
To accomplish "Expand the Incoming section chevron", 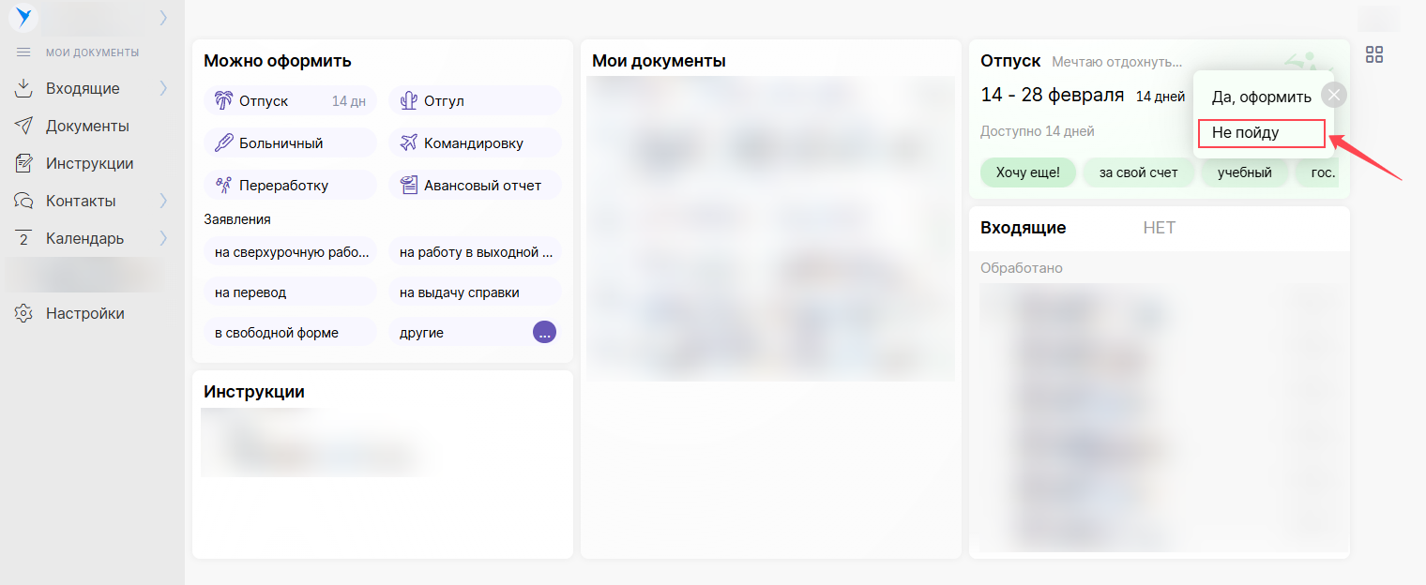I will 163,88.
